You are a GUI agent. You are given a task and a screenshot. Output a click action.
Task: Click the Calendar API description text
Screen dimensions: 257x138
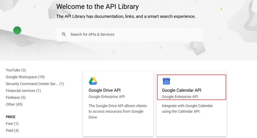coord(187,108)
